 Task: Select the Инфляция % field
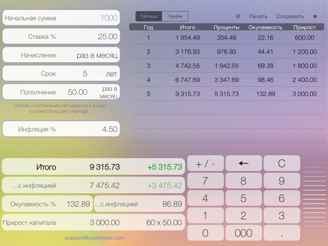[61, 129]
